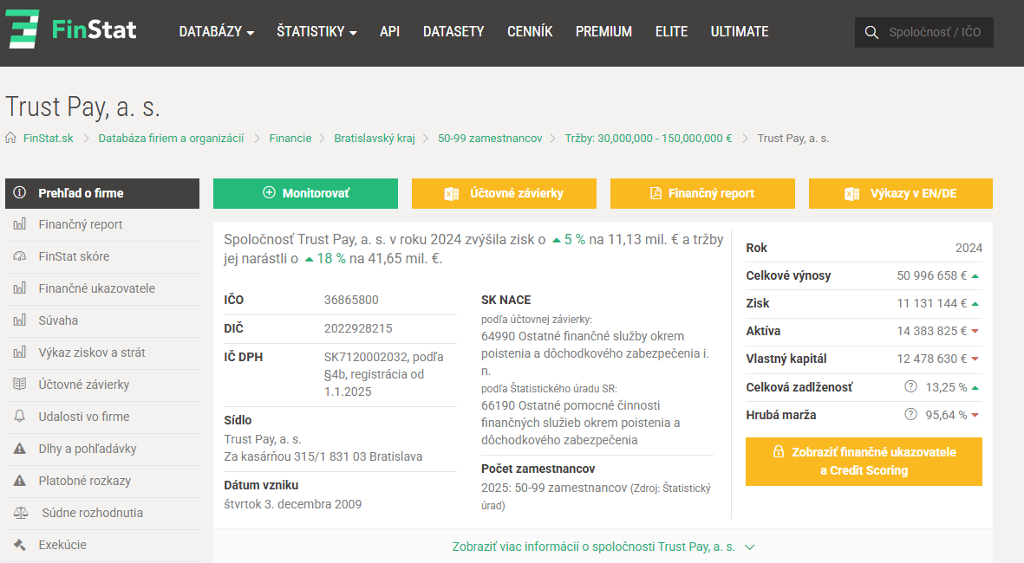Viewport: 1024px width, 563px height.
Task: Click the chart icon beside Finančné ukazovatele
Action: (x=20, y=288)
